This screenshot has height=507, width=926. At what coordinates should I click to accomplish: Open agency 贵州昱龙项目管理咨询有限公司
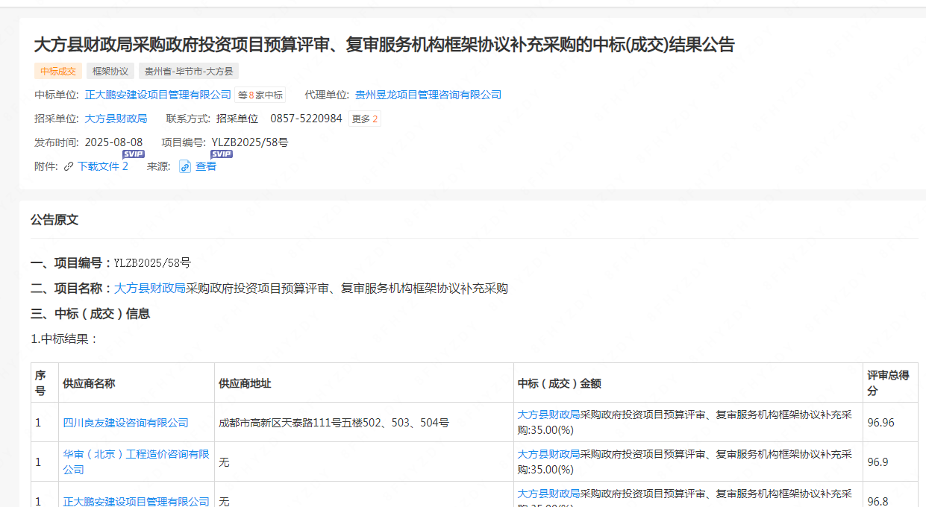coord(428,95)
